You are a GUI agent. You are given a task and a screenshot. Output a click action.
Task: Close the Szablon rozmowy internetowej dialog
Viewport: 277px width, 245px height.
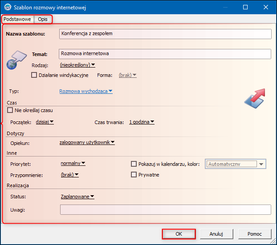point(266,7)
